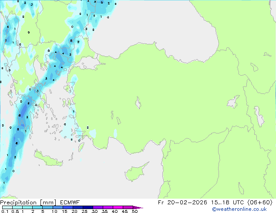Click the 35–40 mm violet legend swatch

[108, 207]
